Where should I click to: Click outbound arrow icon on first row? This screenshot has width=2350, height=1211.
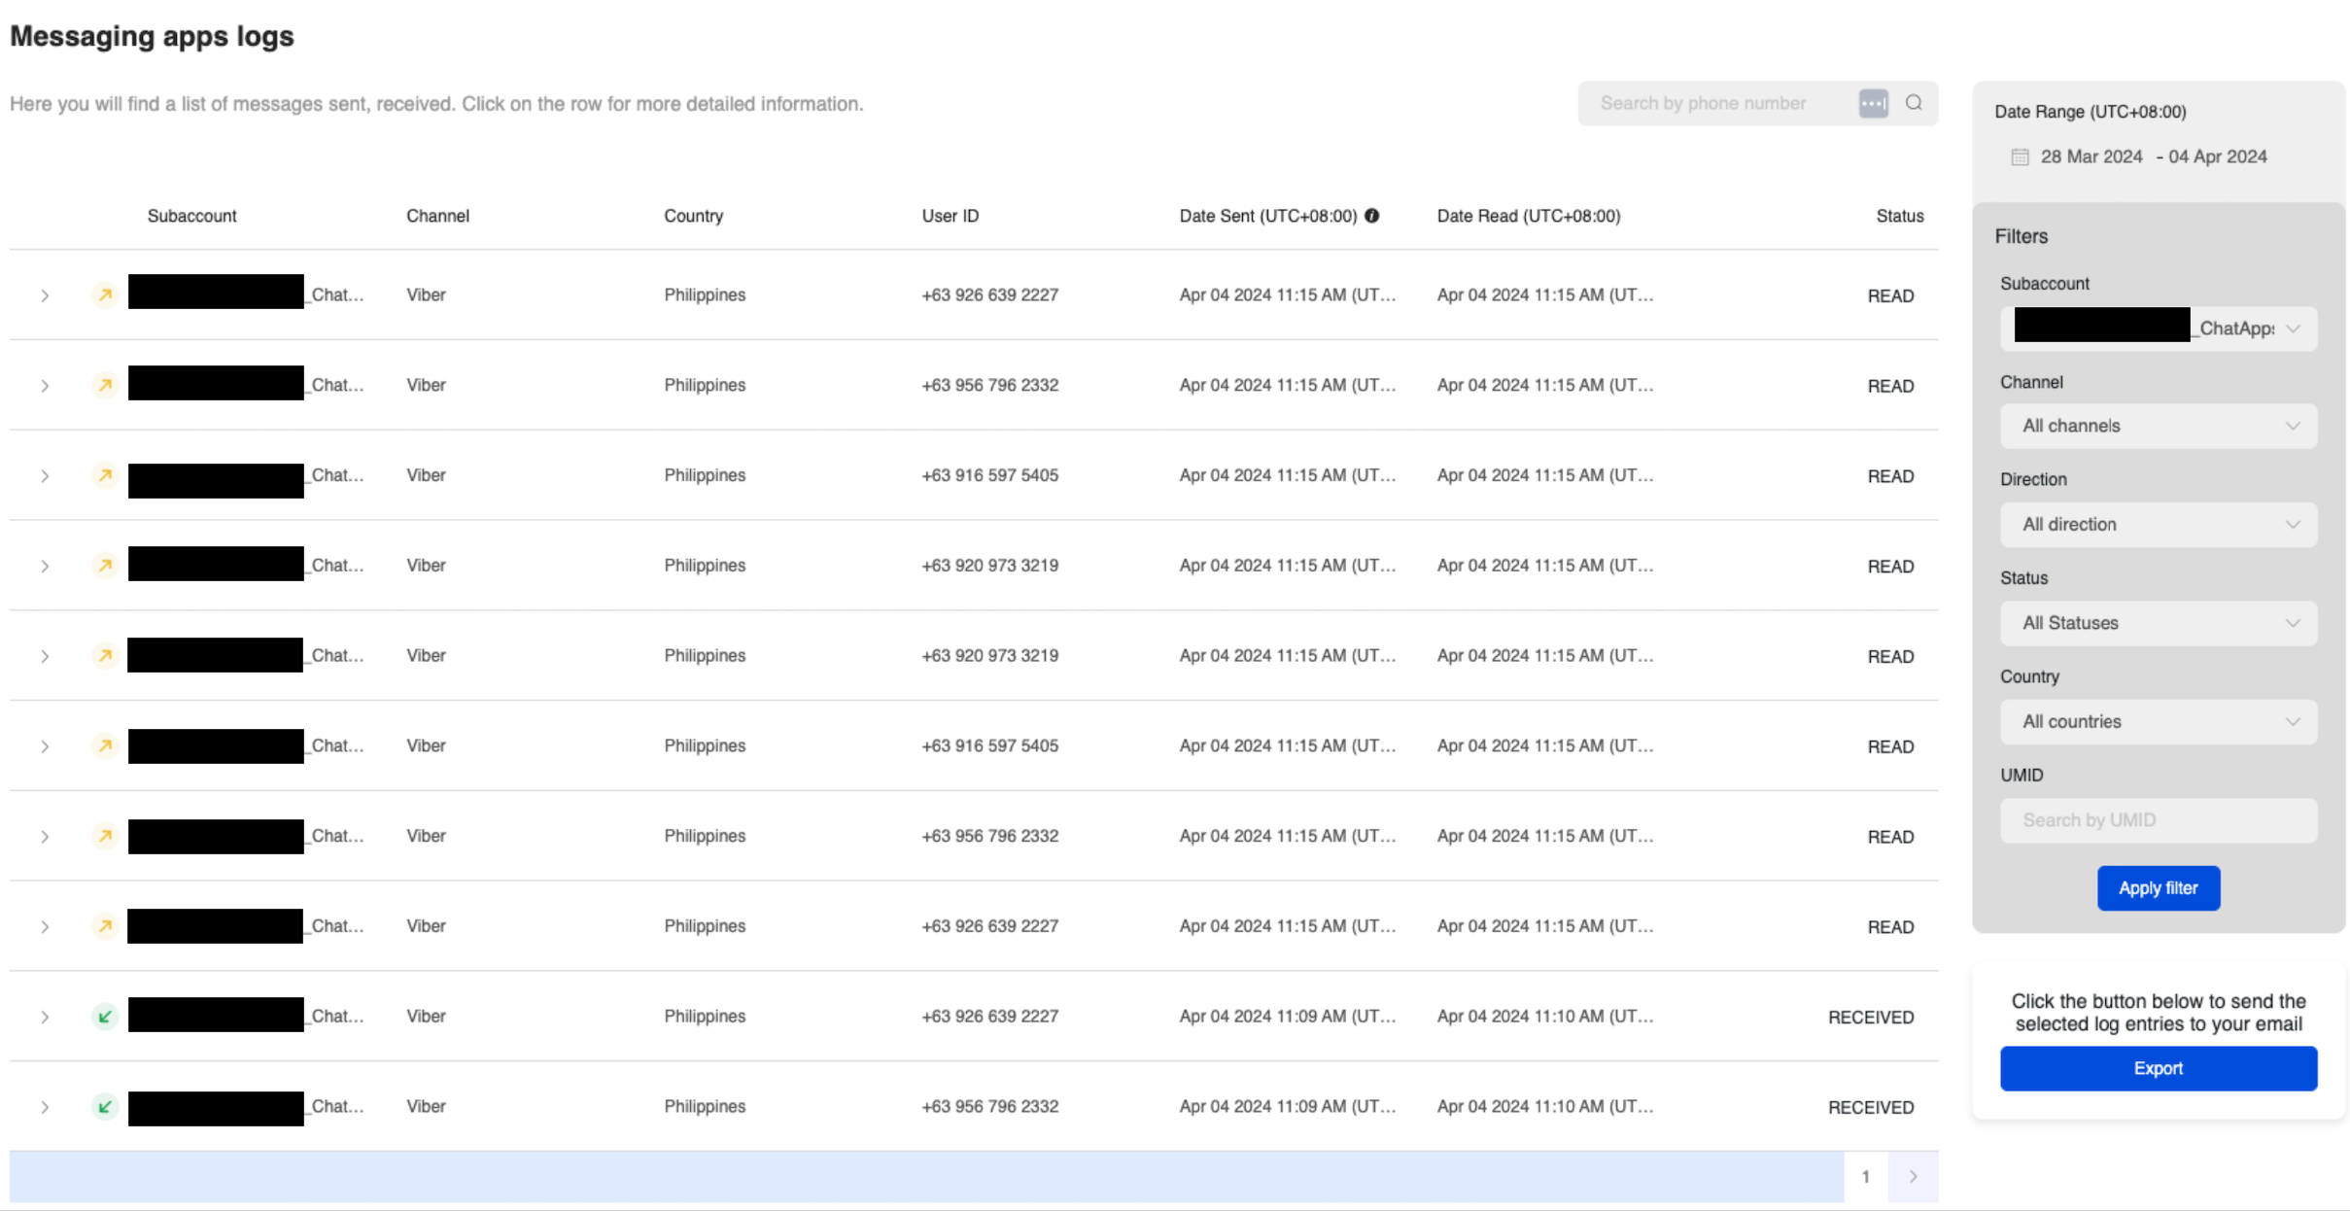click(105, 294)
